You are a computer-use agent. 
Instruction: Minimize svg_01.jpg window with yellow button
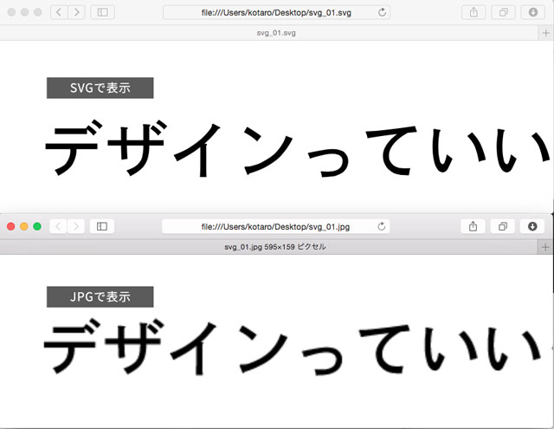pos(24,226)
